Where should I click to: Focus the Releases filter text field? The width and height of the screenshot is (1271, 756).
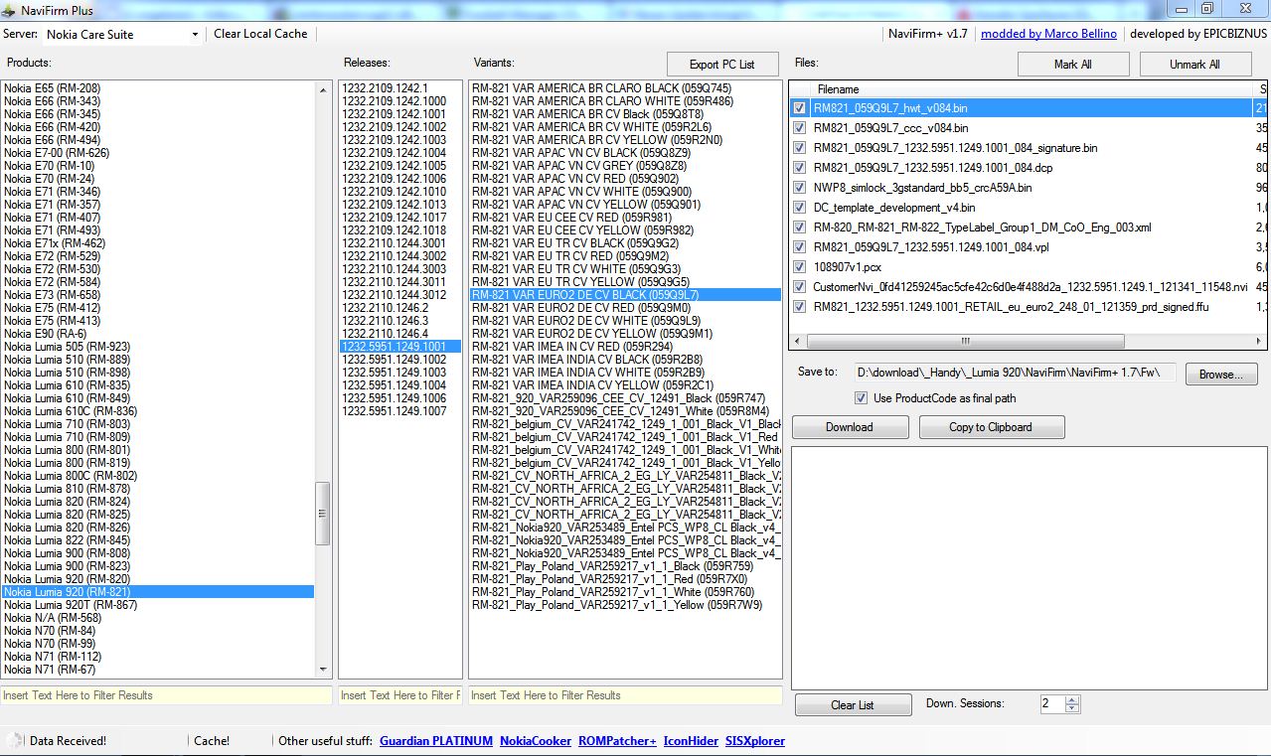[400, 695]
